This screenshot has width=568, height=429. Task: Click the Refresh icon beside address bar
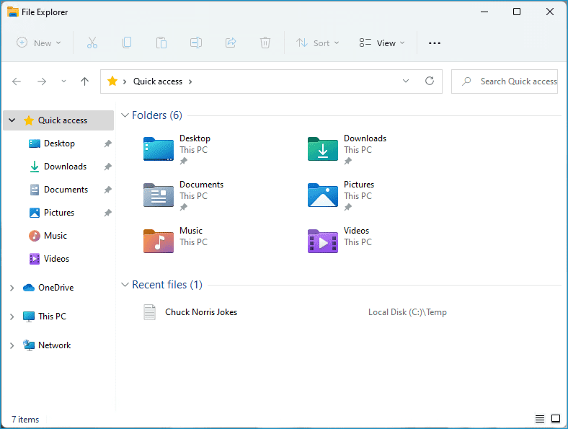pyautogui.click(x=430, y=81)
